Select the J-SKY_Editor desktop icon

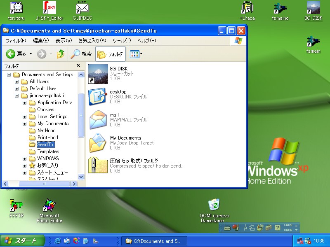(x=49, y=11)
